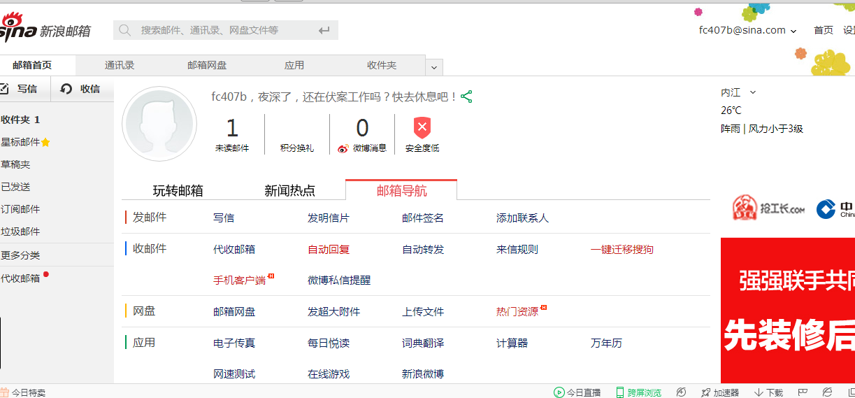This screenshot has width=855, height=398.
Task: Open the 计算器 link
Action: (512, 343)
